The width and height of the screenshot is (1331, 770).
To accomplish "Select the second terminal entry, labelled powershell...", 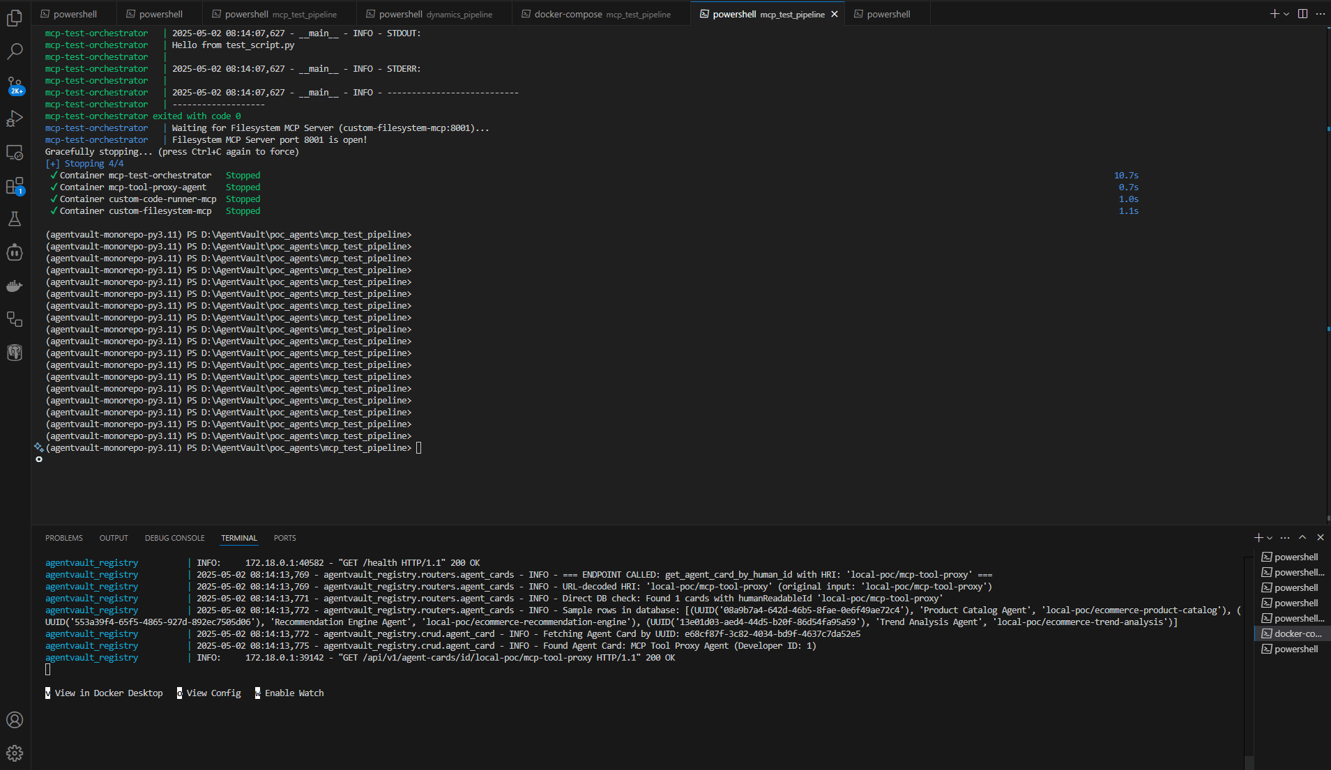I will 1292,572.
